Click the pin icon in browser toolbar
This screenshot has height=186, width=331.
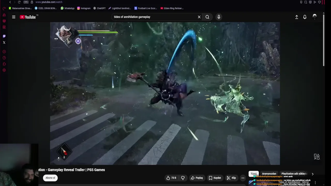click(x=301, y=2)
